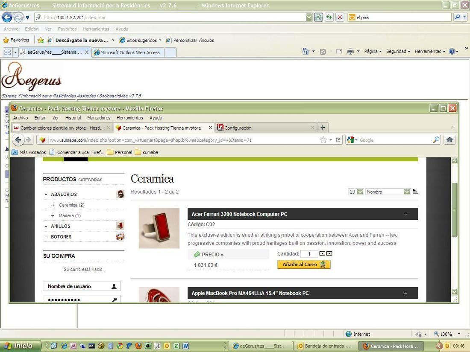The image size is (470, 352).
Task: Open the Herramientas dropdown in IE command bar
Action: pyautogui.click(x=430, y=52)
